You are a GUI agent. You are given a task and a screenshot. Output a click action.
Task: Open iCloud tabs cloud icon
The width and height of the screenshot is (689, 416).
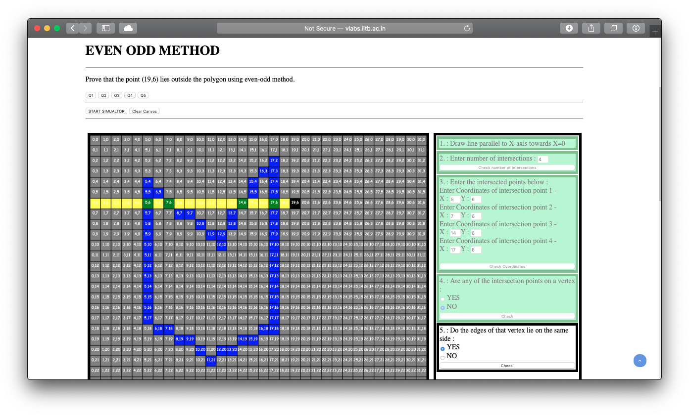[128, 28]
